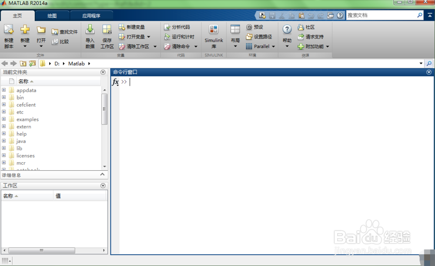435x266 pixels.
Task: Click the fx function browser icon
Action: click(x=115, y=82)
